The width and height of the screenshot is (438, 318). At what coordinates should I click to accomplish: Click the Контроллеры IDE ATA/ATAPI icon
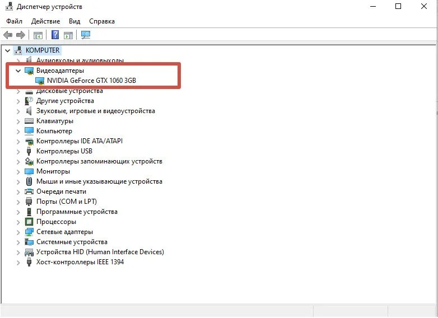[29, 141]
